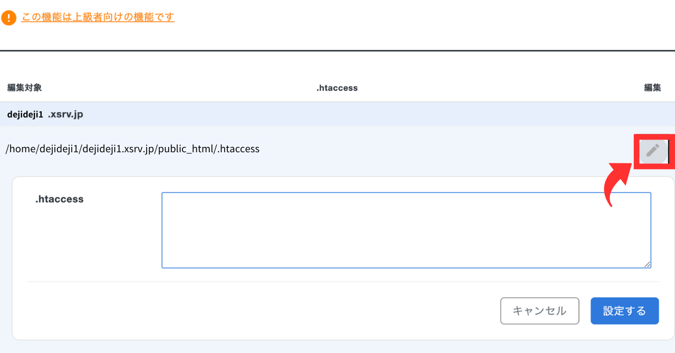Click the pencil edit icon

[x=653, y=150]
